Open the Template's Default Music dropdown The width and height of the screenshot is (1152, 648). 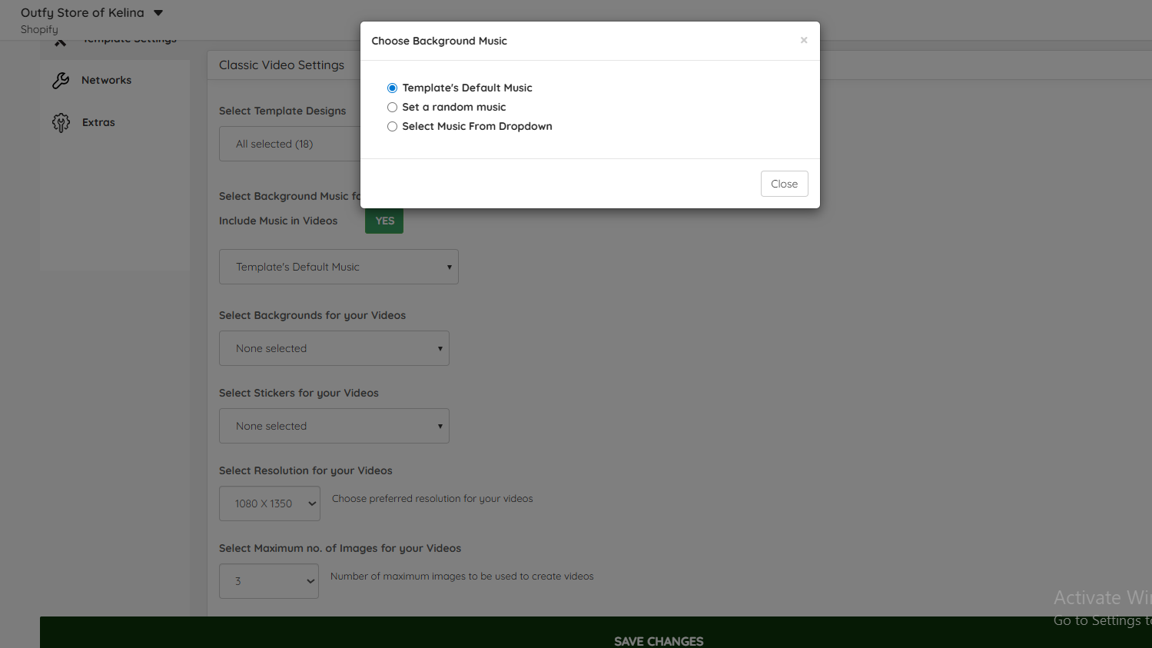point(339,267)
